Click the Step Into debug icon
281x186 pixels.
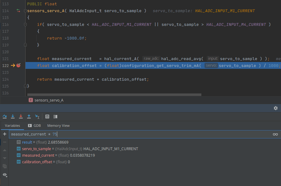[x=13, y=117]
